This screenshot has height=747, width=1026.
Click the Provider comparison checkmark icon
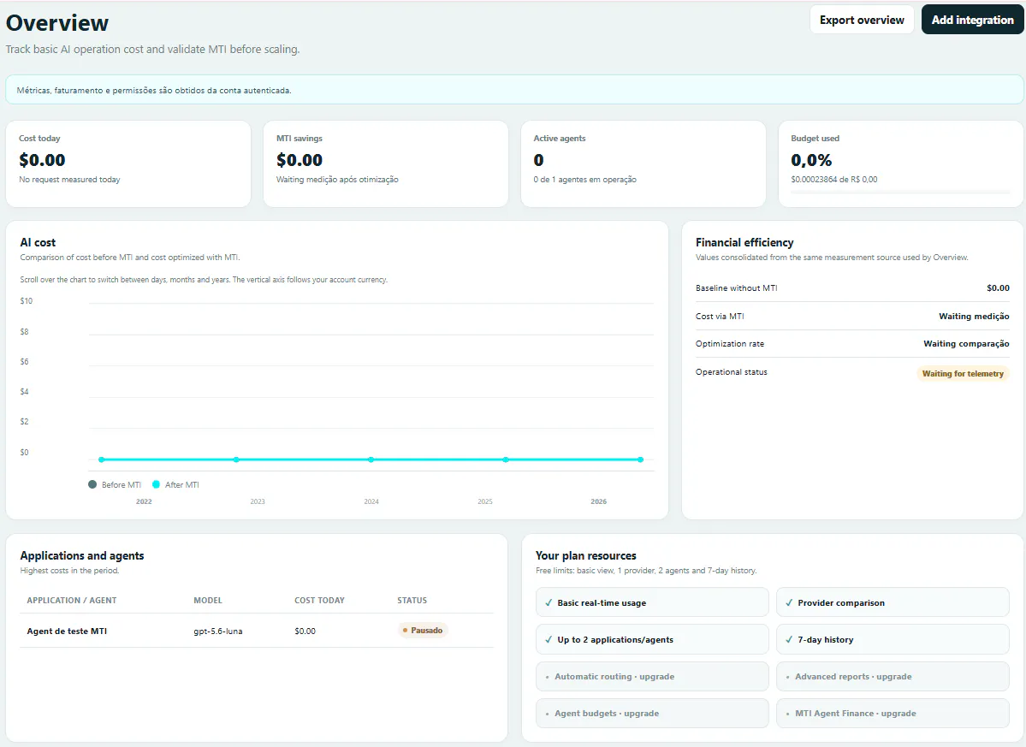[789, 603]
